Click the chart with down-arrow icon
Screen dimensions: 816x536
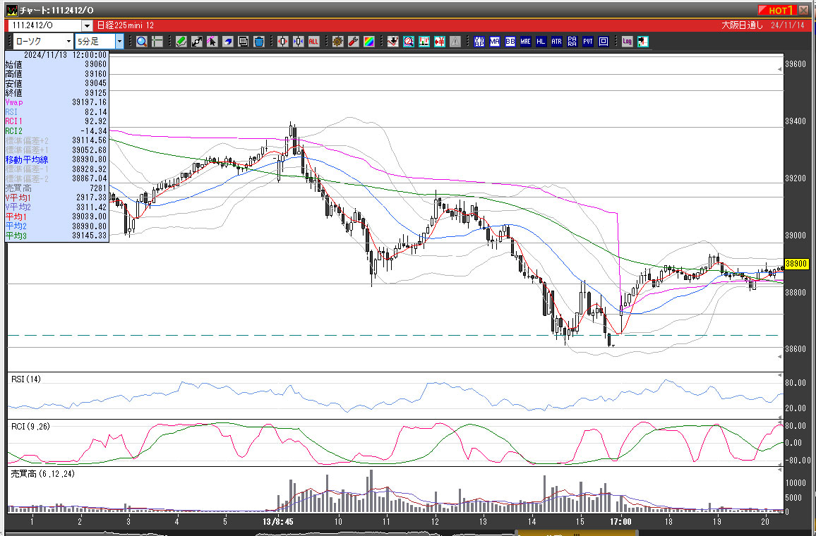[393, 42]
